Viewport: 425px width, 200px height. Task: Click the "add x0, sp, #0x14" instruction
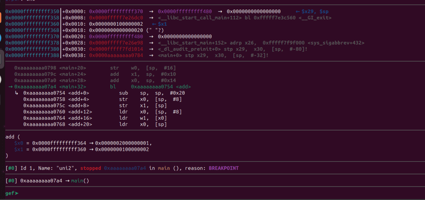(143, 81)
